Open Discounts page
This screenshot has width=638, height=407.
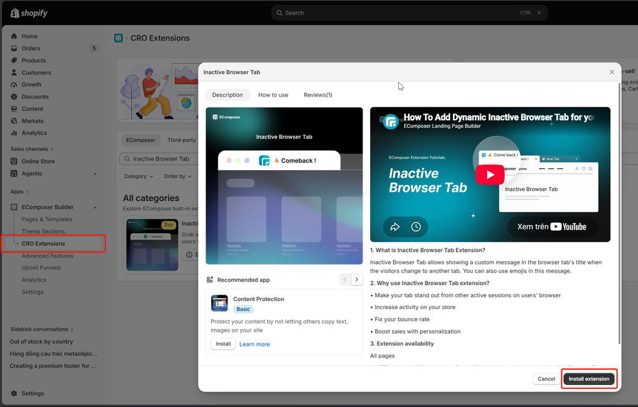(x=35, y=97)
